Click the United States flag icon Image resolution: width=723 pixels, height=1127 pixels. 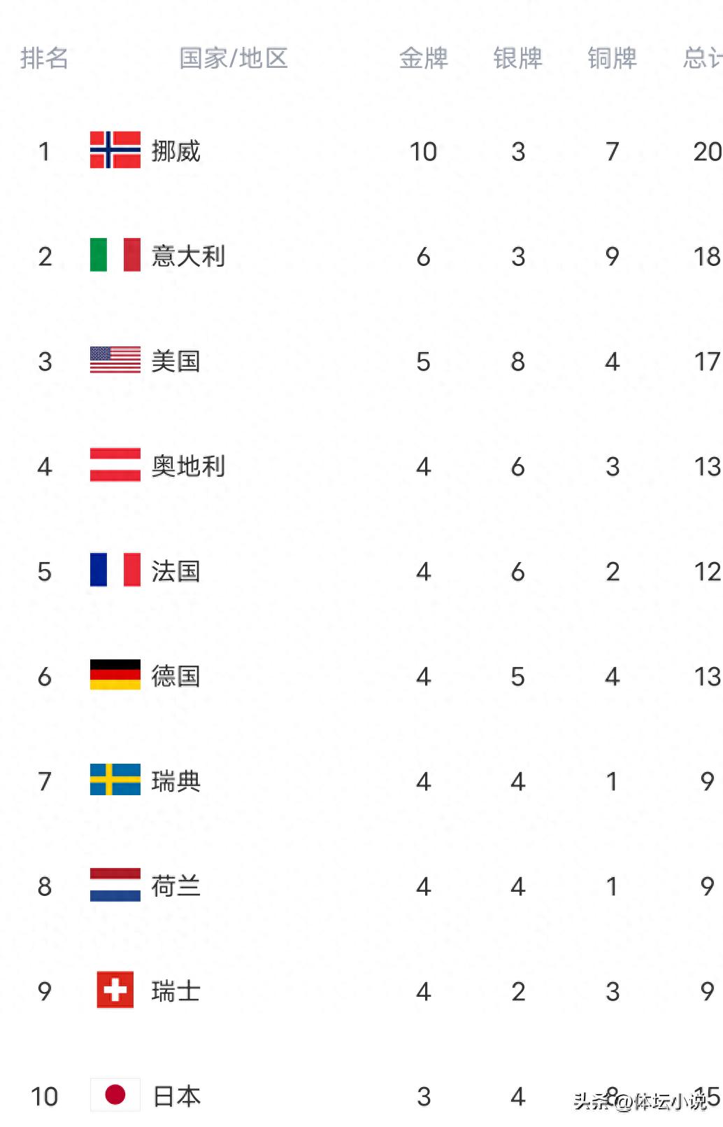(x=115, y=360)
